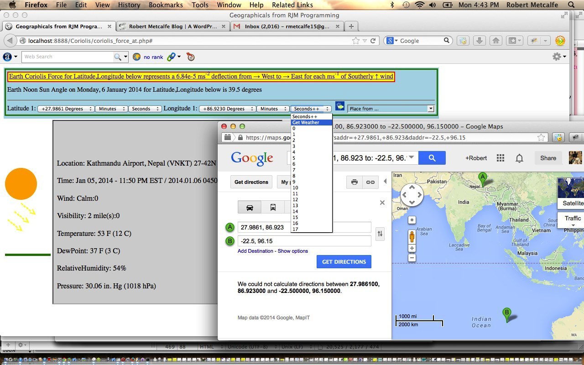
Task: Open the Tools menu in menu bar
Action: (200, 5)
